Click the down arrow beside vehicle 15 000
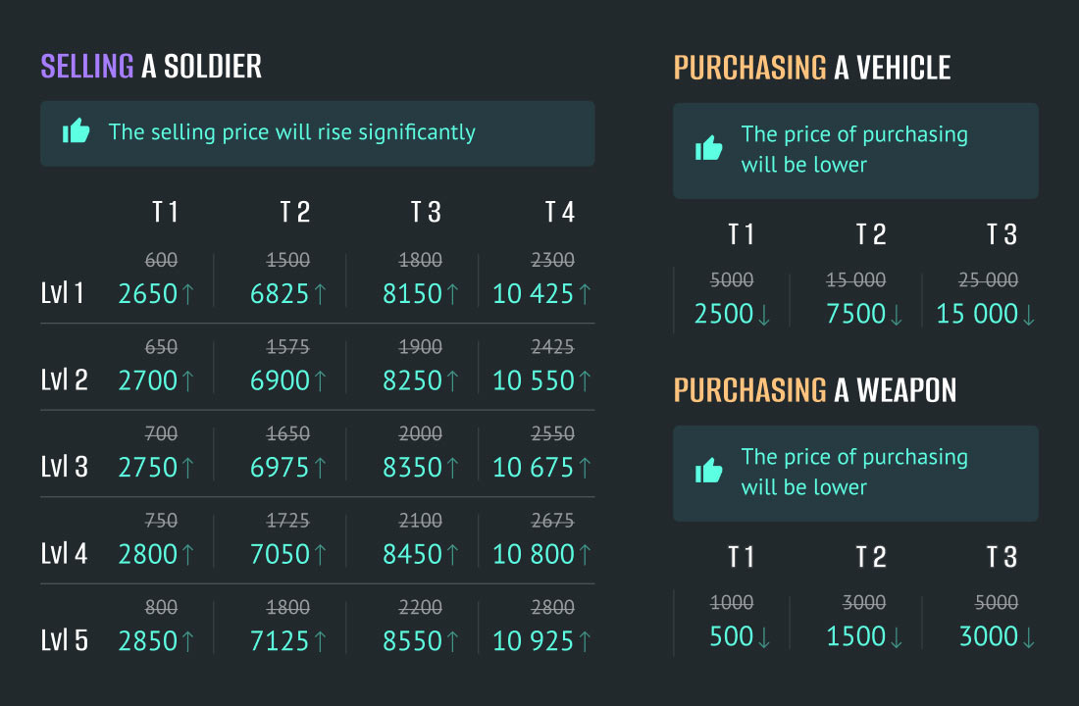 (x=1028, y=315)
